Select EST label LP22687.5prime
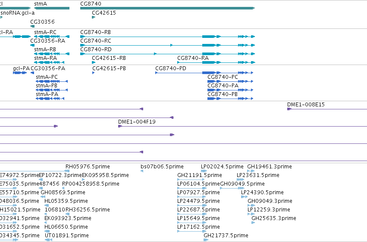This screenshot has width=367, height=242. tap(198, 210)
